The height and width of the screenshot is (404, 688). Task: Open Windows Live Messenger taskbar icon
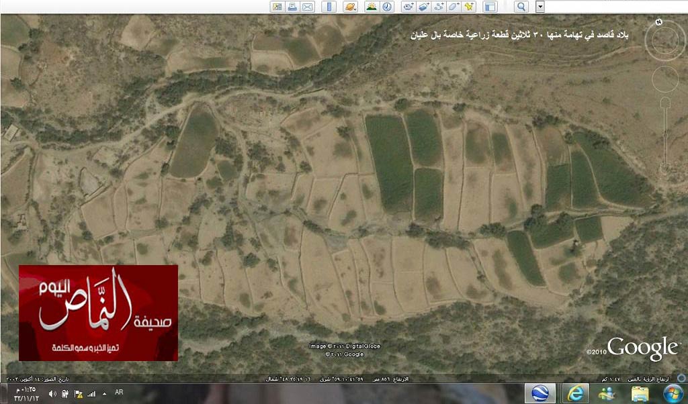click(607, 393)
